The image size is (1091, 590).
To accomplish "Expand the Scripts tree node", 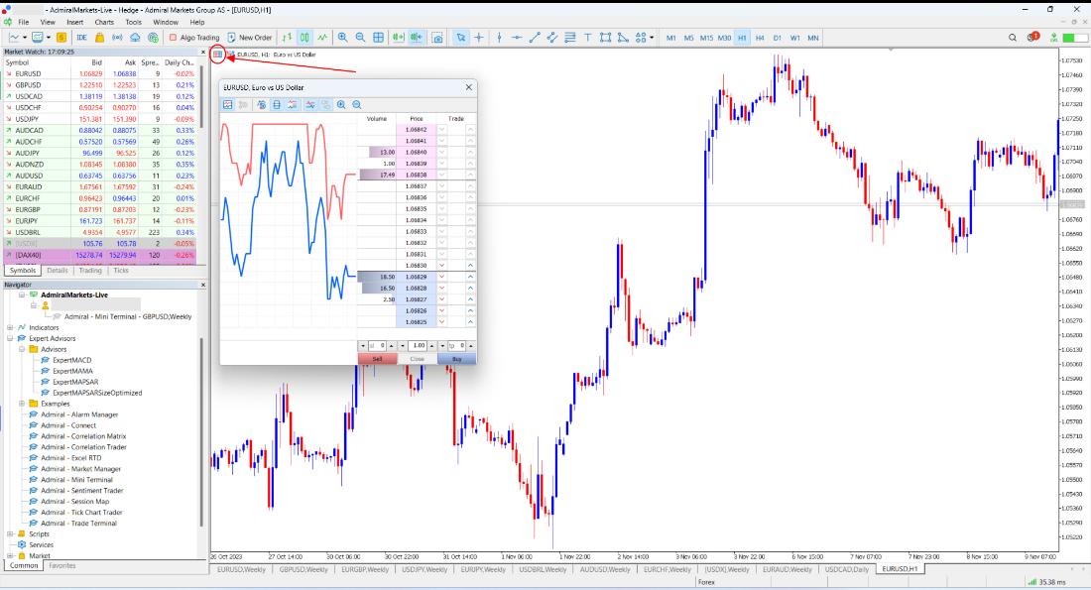I will click(10, 533).
